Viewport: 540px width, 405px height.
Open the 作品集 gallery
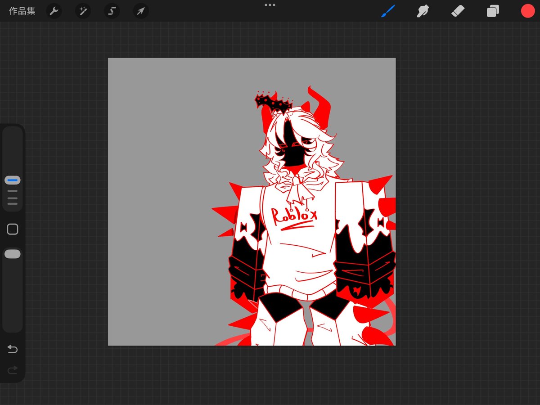pyautogui.click(x=22, y=11)
